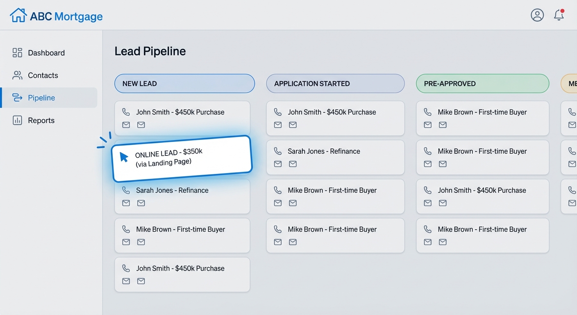Click the Reports chart icon in sidebar
The height and width of the screenshot is (315, 577).
pyautogui.click(x=17, y=120)
